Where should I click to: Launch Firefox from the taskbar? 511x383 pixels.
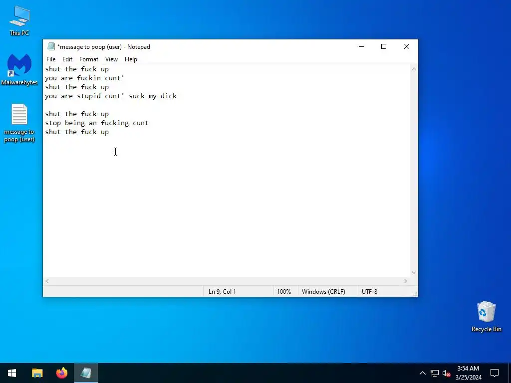click(x=61, y=373)
